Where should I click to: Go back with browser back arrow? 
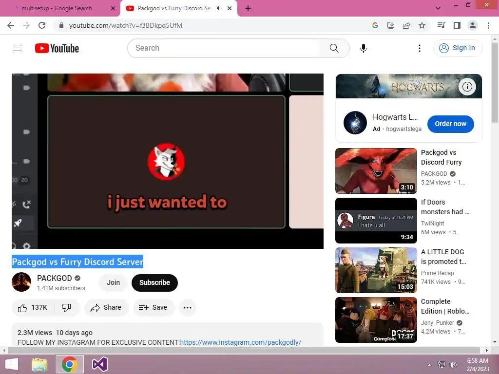pyautogui.click(x=11, y=25)
